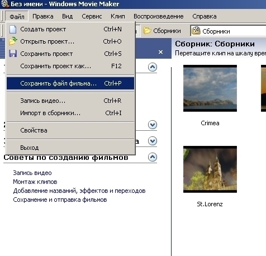
Task: Click the Создать проект new document icon
Action: click(13, 29)
